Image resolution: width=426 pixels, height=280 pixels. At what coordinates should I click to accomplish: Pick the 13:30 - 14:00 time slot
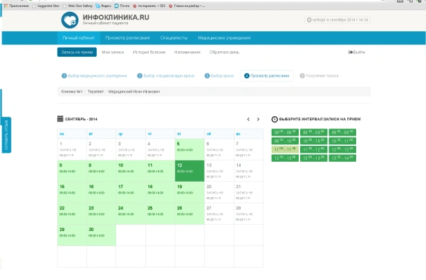point(344,158)
